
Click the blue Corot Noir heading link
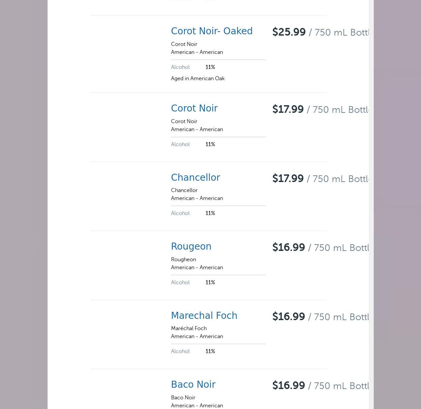194,108
